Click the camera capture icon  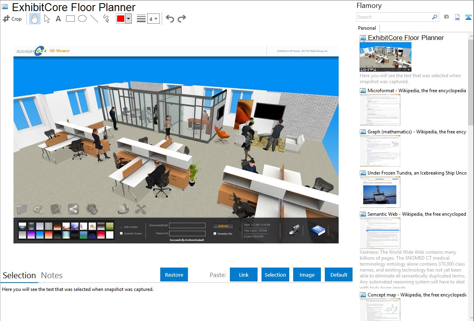(x=446, y=17)
